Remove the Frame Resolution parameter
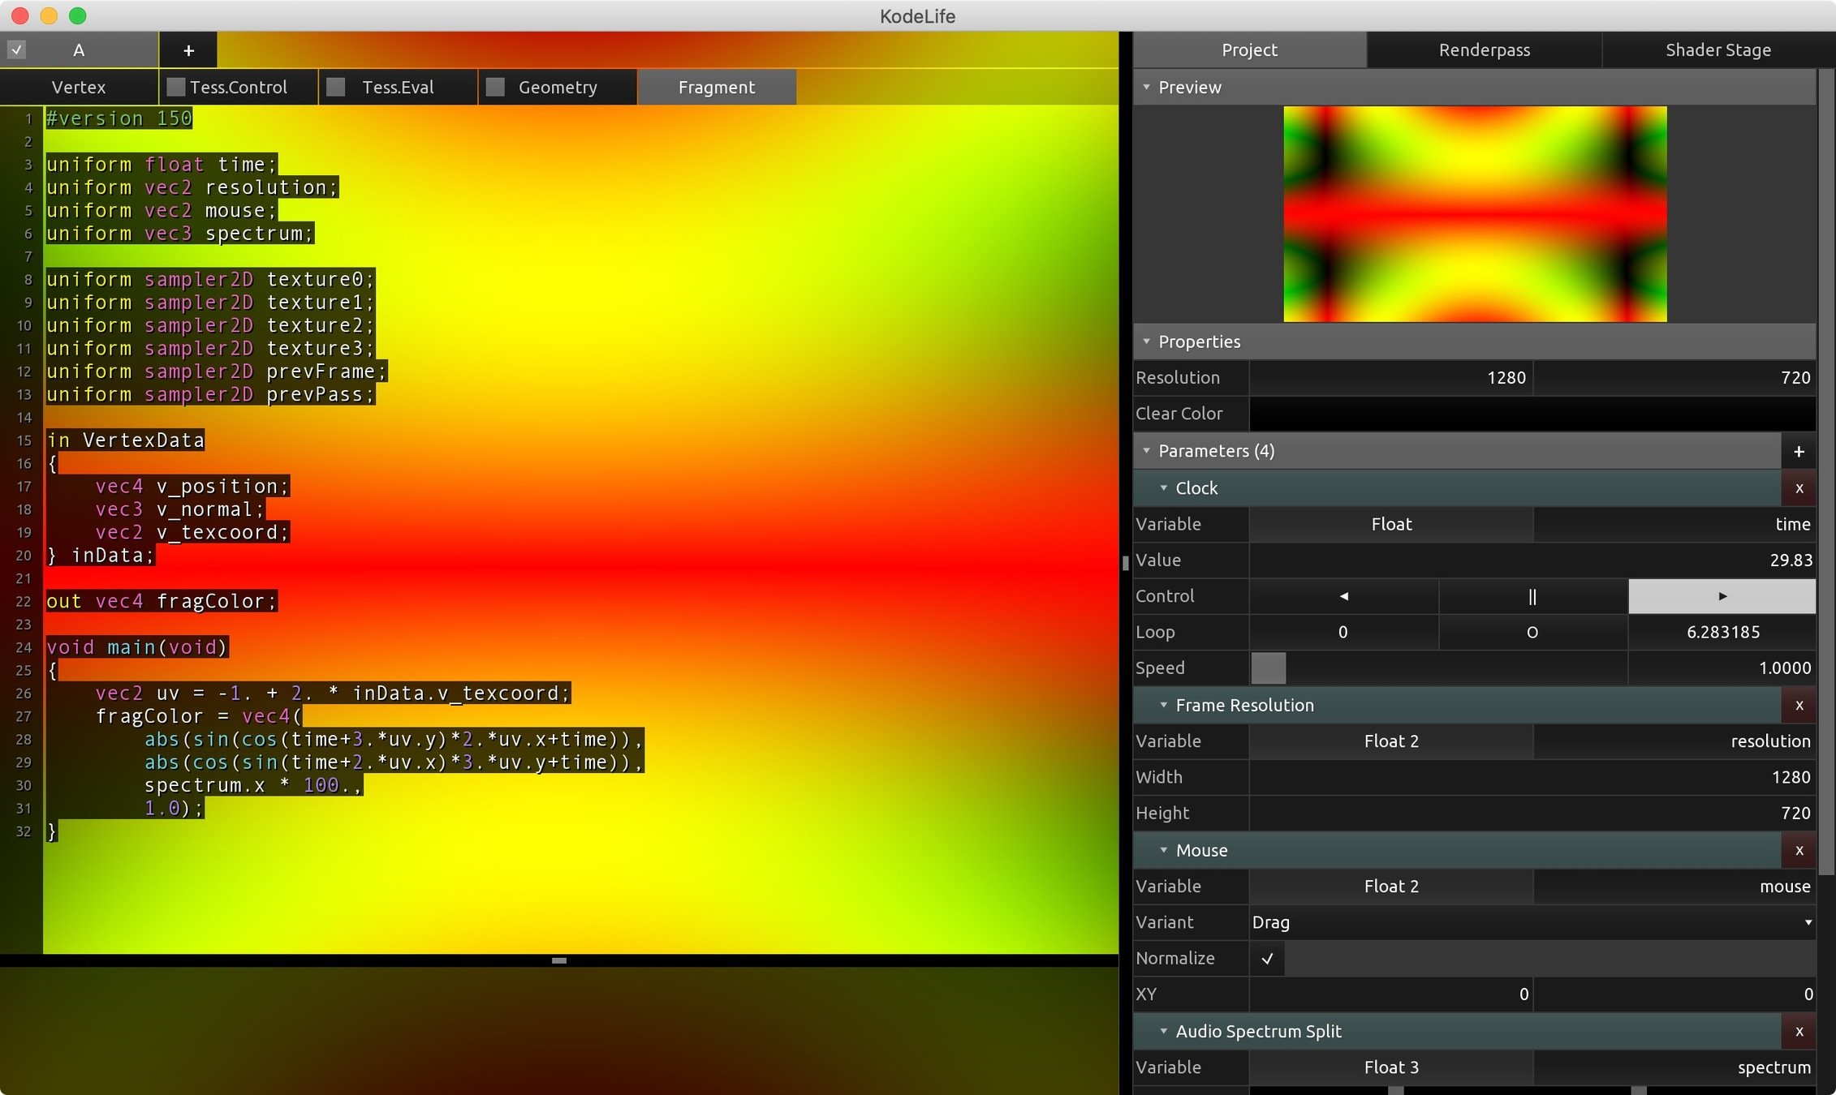The width and height of the screenshot is (1836, 1095). [1799, 706]
